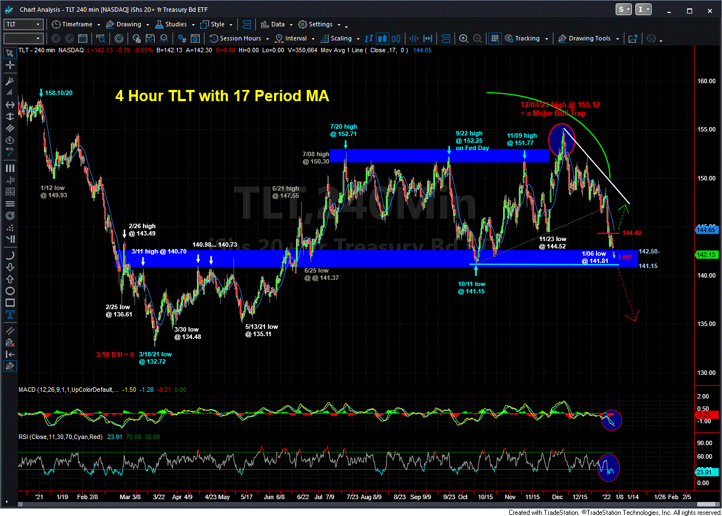Click the 142.13 last price axis marker

[708, 254]
